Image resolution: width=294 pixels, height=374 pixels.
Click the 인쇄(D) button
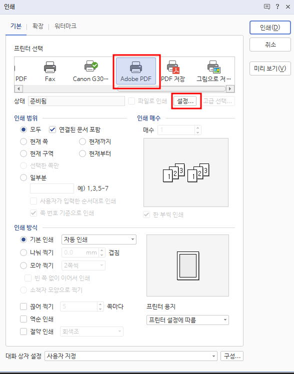pyautogui.click(x=270, y=27)
